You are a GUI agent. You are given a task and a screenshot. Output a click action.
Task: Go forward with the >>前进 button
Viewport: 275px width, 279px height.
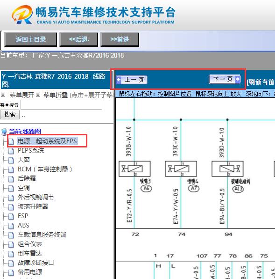click(x=120, y=40)
